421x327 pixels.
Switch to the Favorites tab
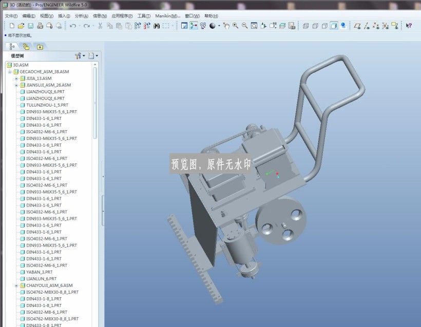tap(40, 47)
